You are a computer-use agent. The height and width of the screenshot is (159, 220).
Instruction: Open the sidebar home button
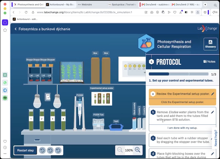pos(5,23)
